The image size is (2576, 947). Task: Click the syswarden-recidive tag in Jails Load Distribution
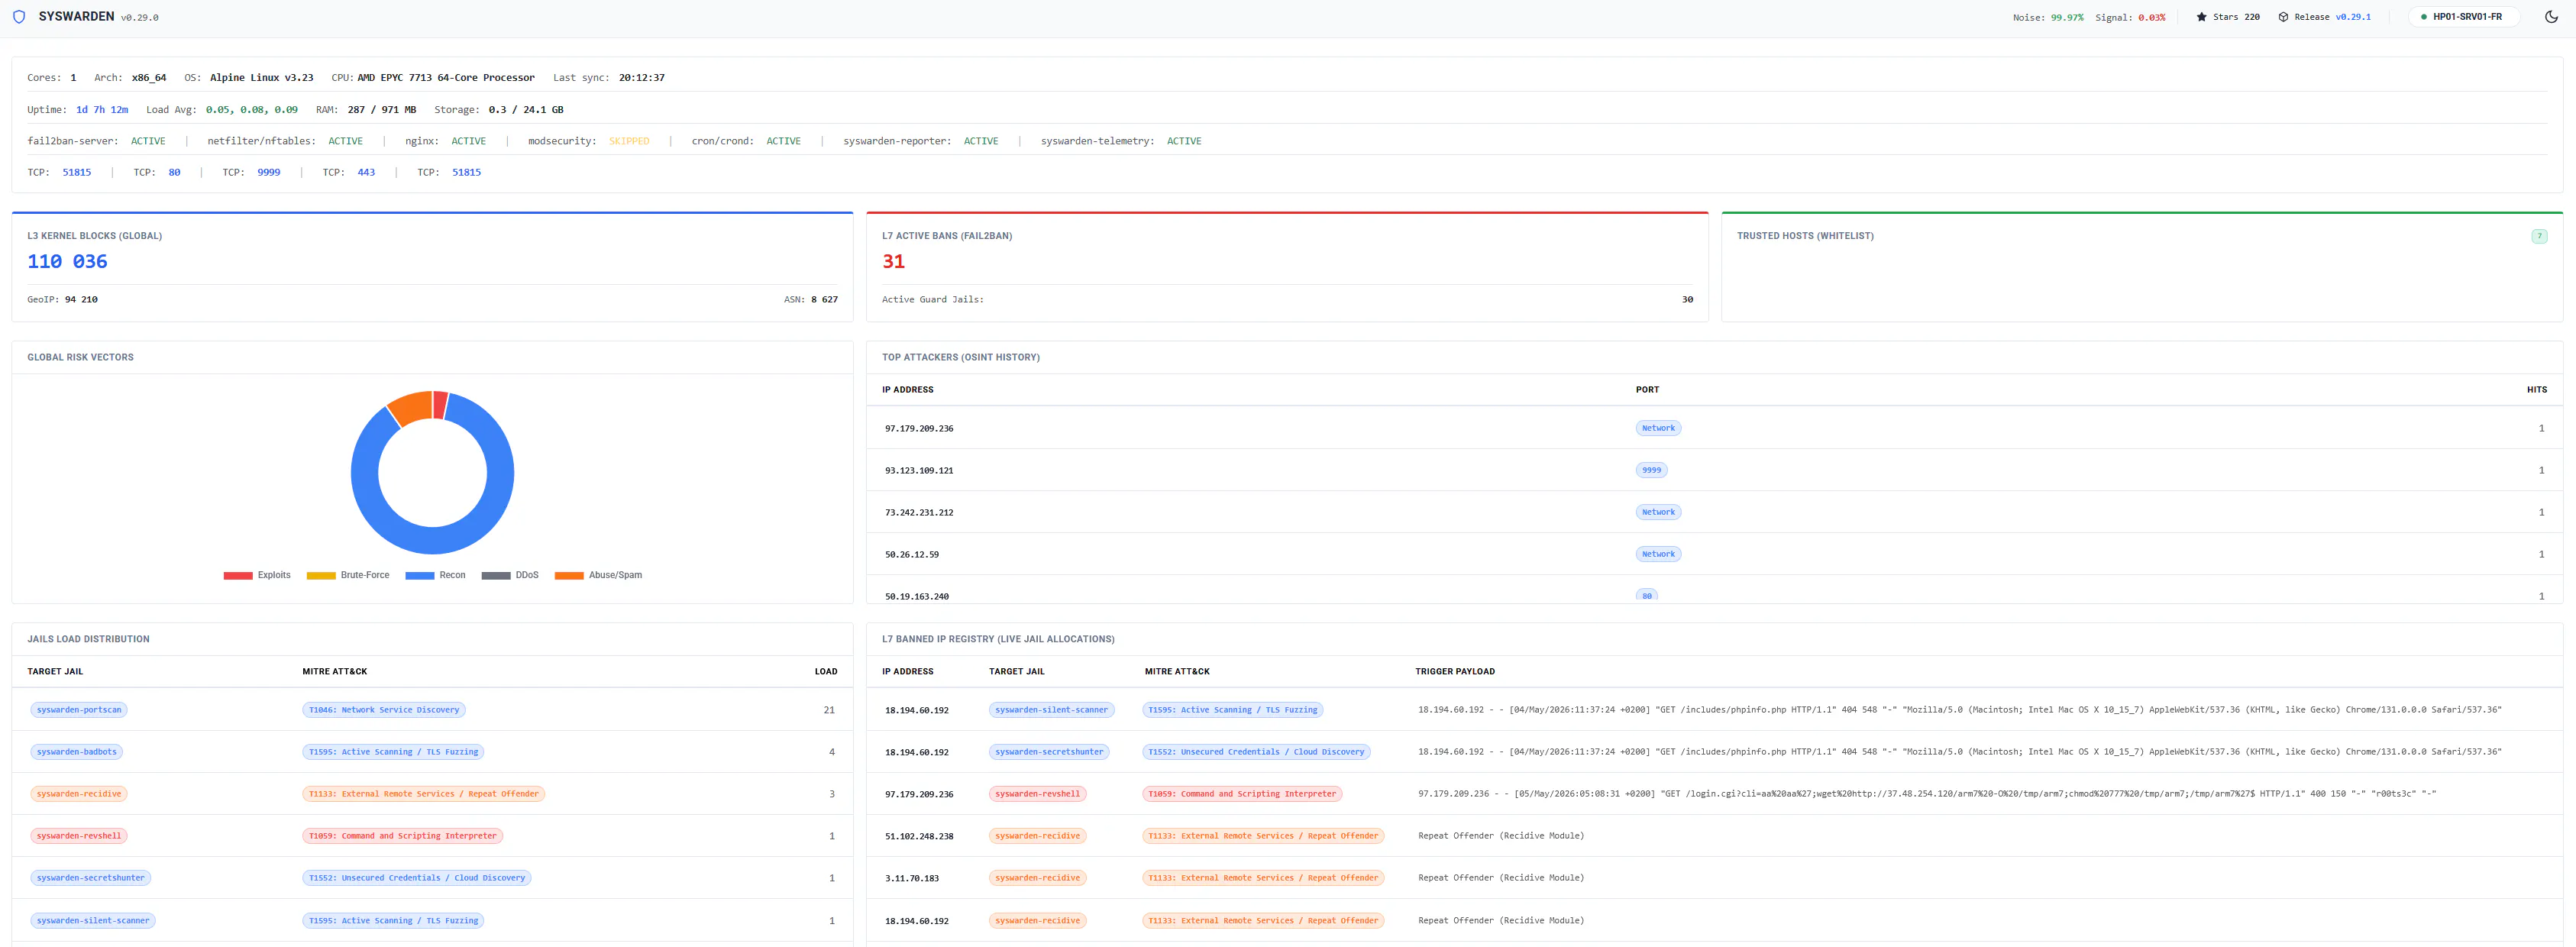point(79,794)
